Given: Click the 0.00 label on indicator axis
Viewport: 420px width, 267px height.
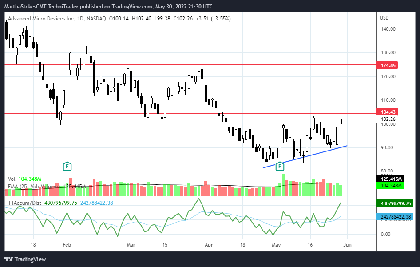Looking at the screenshot, I should 385,234.
